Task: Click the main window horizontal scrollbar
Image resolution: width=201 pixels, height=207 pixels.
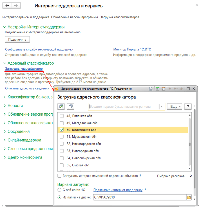Action: click(29, 206)
